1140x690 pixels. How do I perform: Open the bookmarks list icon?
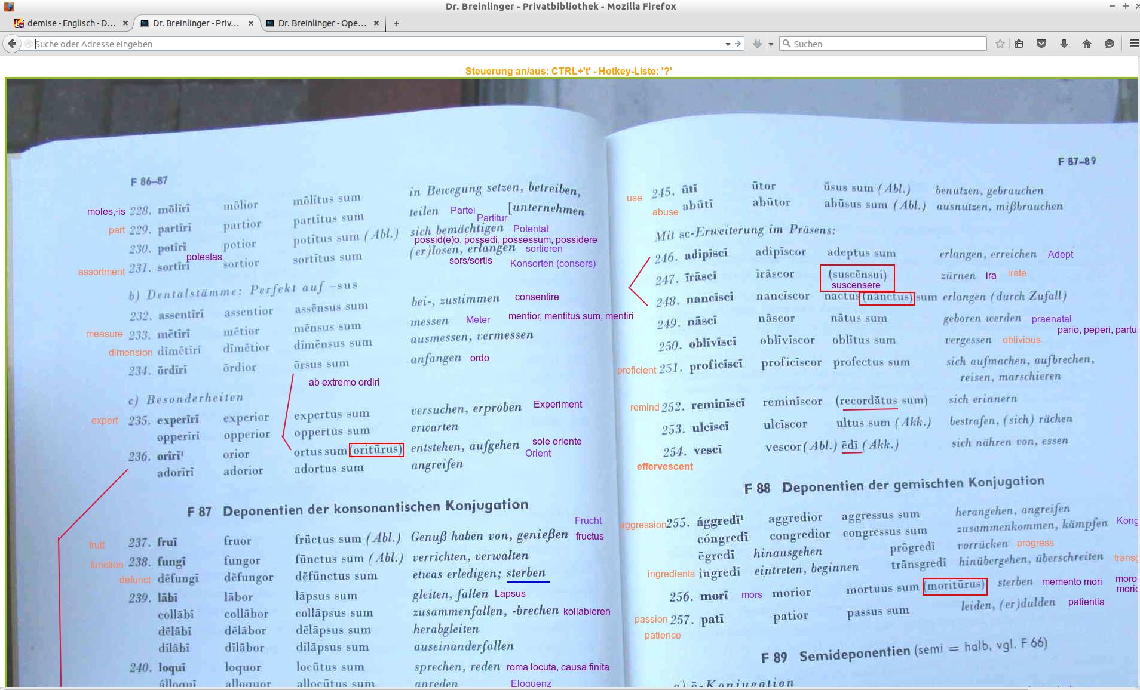point(1019,44)
